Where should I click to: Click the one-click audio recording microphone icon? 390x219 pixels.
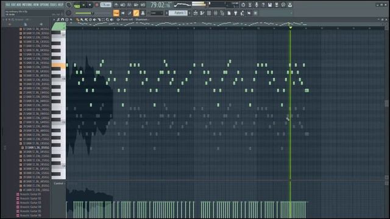[256, 5]
